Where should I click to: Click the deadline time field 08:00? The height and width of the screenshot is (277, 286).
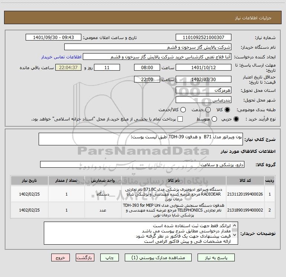pyautogui.click(x=147, y=67)
